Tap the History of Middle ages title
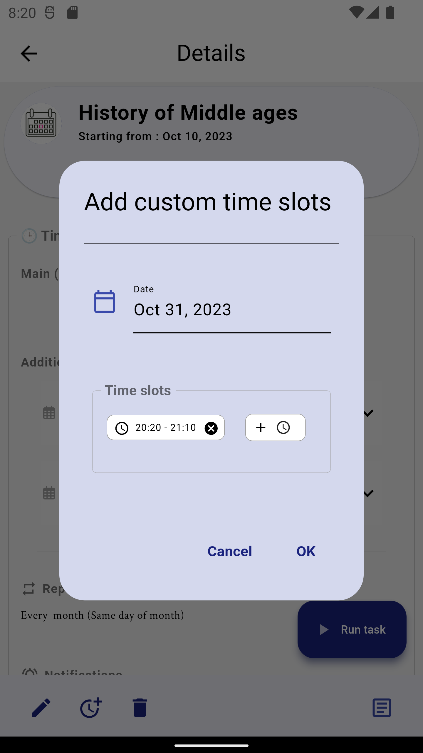The image size is (423, 753). click(188, 113)
